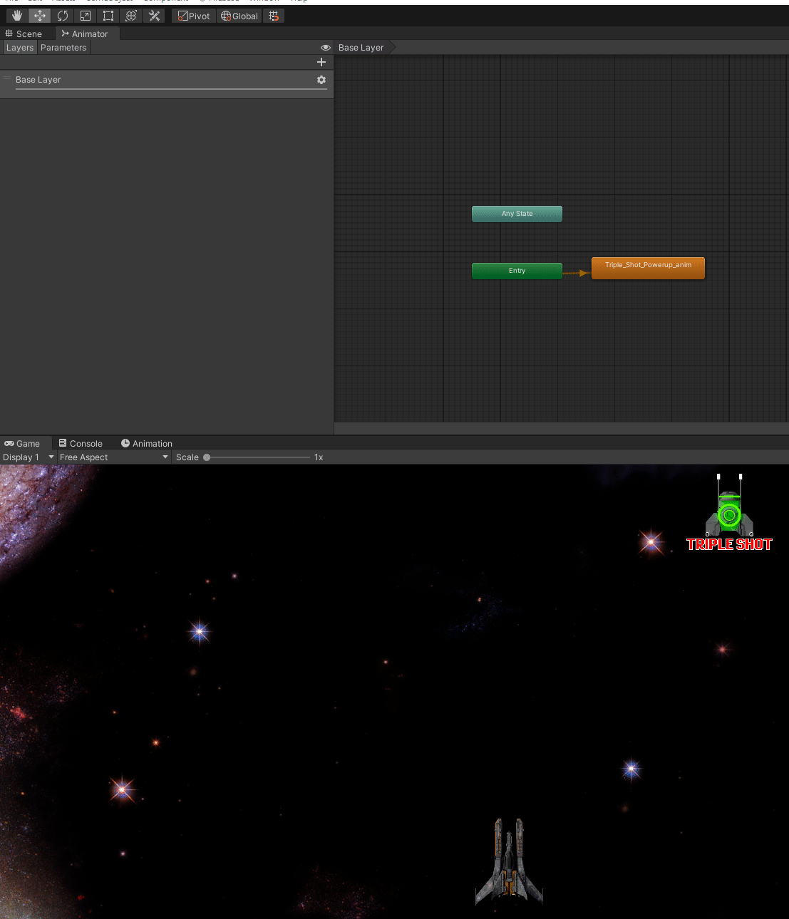Select the Scale tool
789x919 pixels.
pyautogui.click(x=86, y=16)
